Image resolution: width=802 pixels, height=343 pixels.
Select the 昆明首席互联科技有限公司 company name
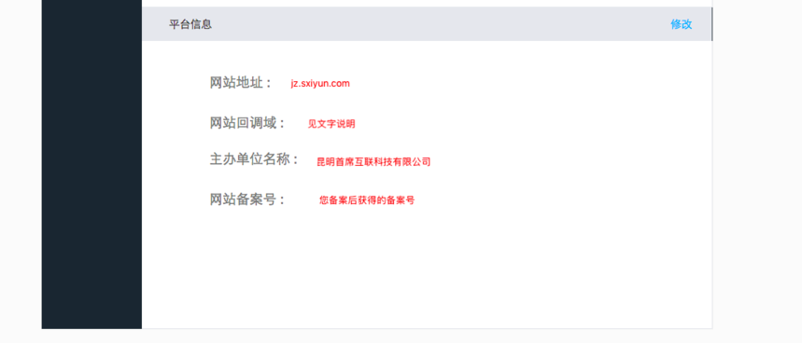tap(373, 162)
